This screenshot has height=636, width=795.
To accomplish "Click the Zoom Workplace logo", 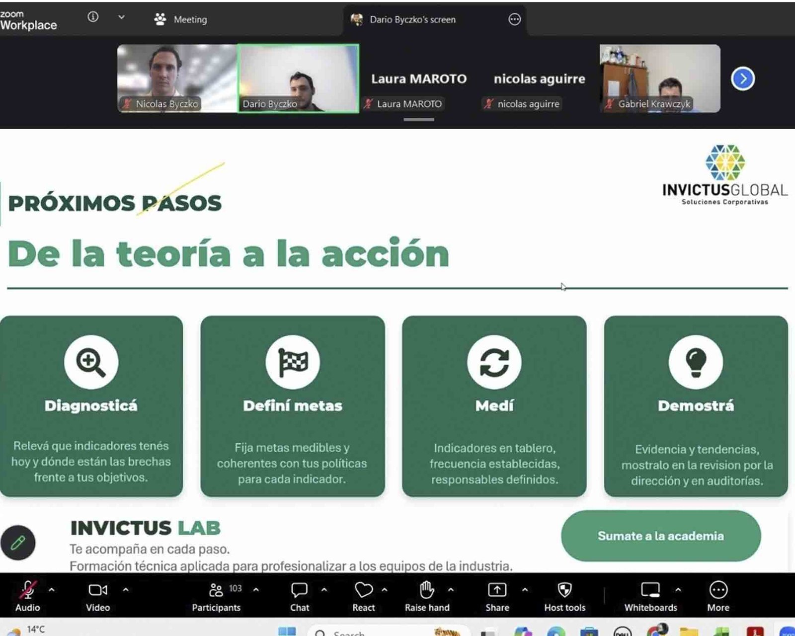I will pos(28,20).
